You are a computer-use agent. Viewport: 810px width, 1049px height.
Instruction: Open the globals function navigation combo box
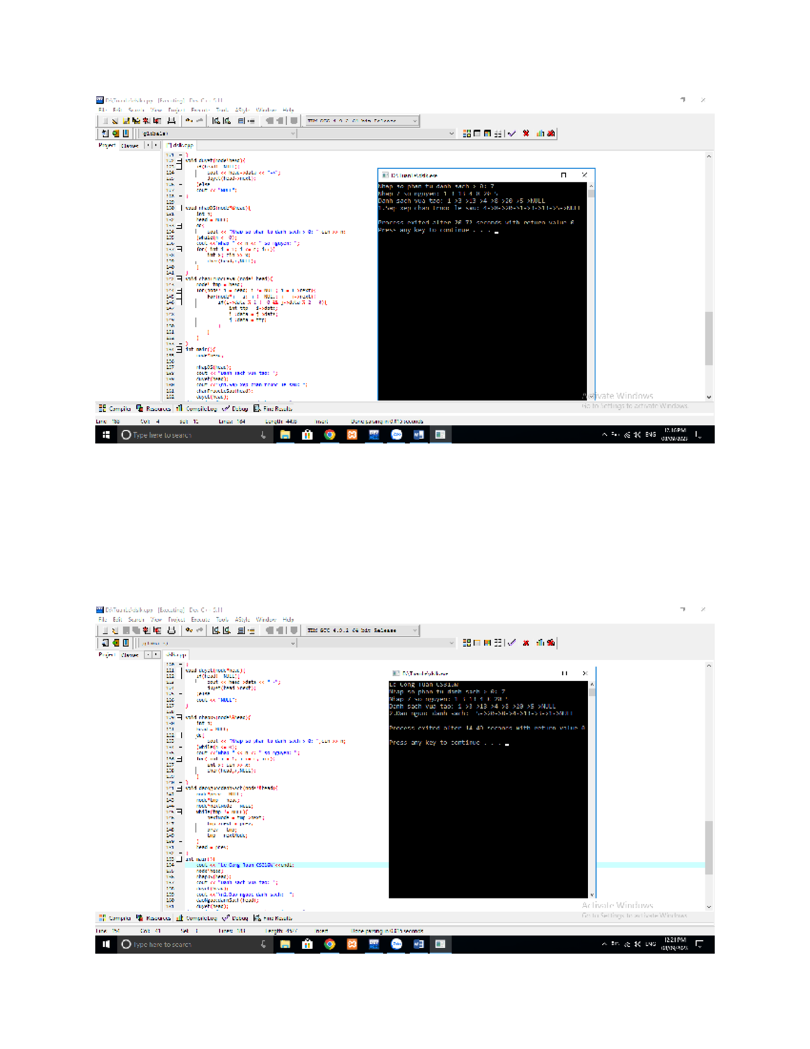202,133
